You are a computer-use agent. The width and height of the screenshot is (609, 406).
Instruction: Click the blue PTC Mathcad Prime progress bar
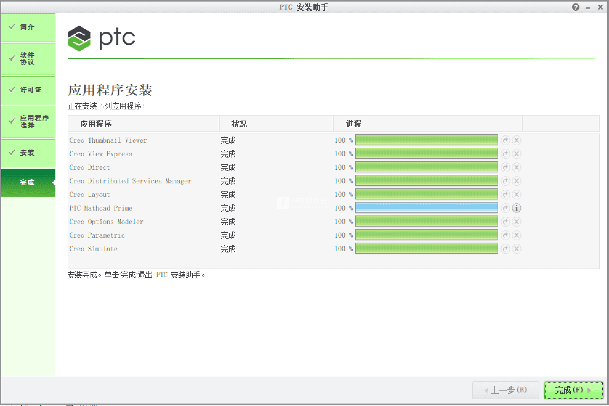point(426,208)
